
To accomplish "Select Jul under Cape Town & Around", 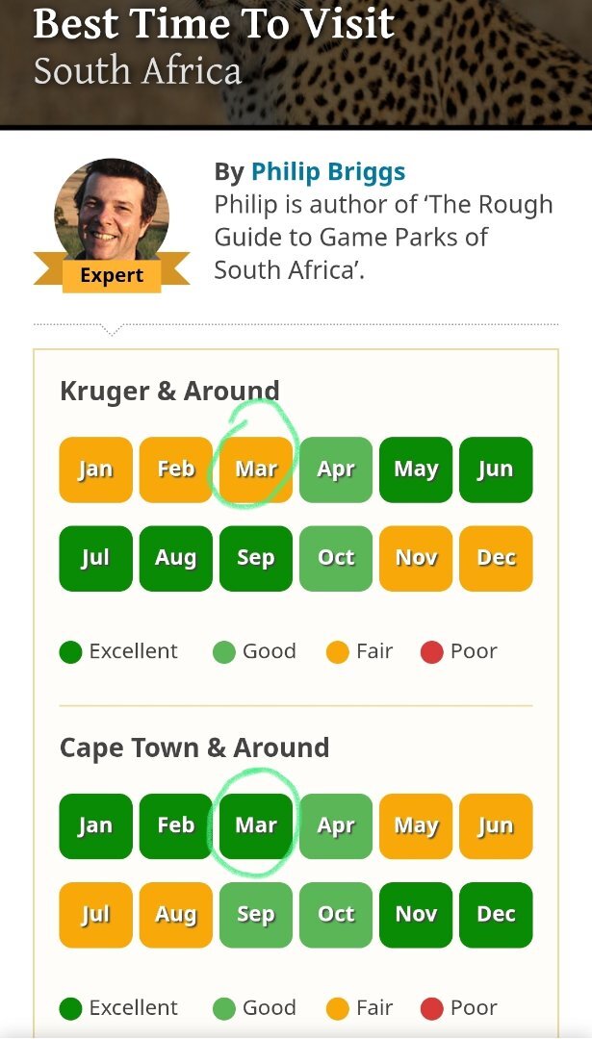I will tap(95, 914).
